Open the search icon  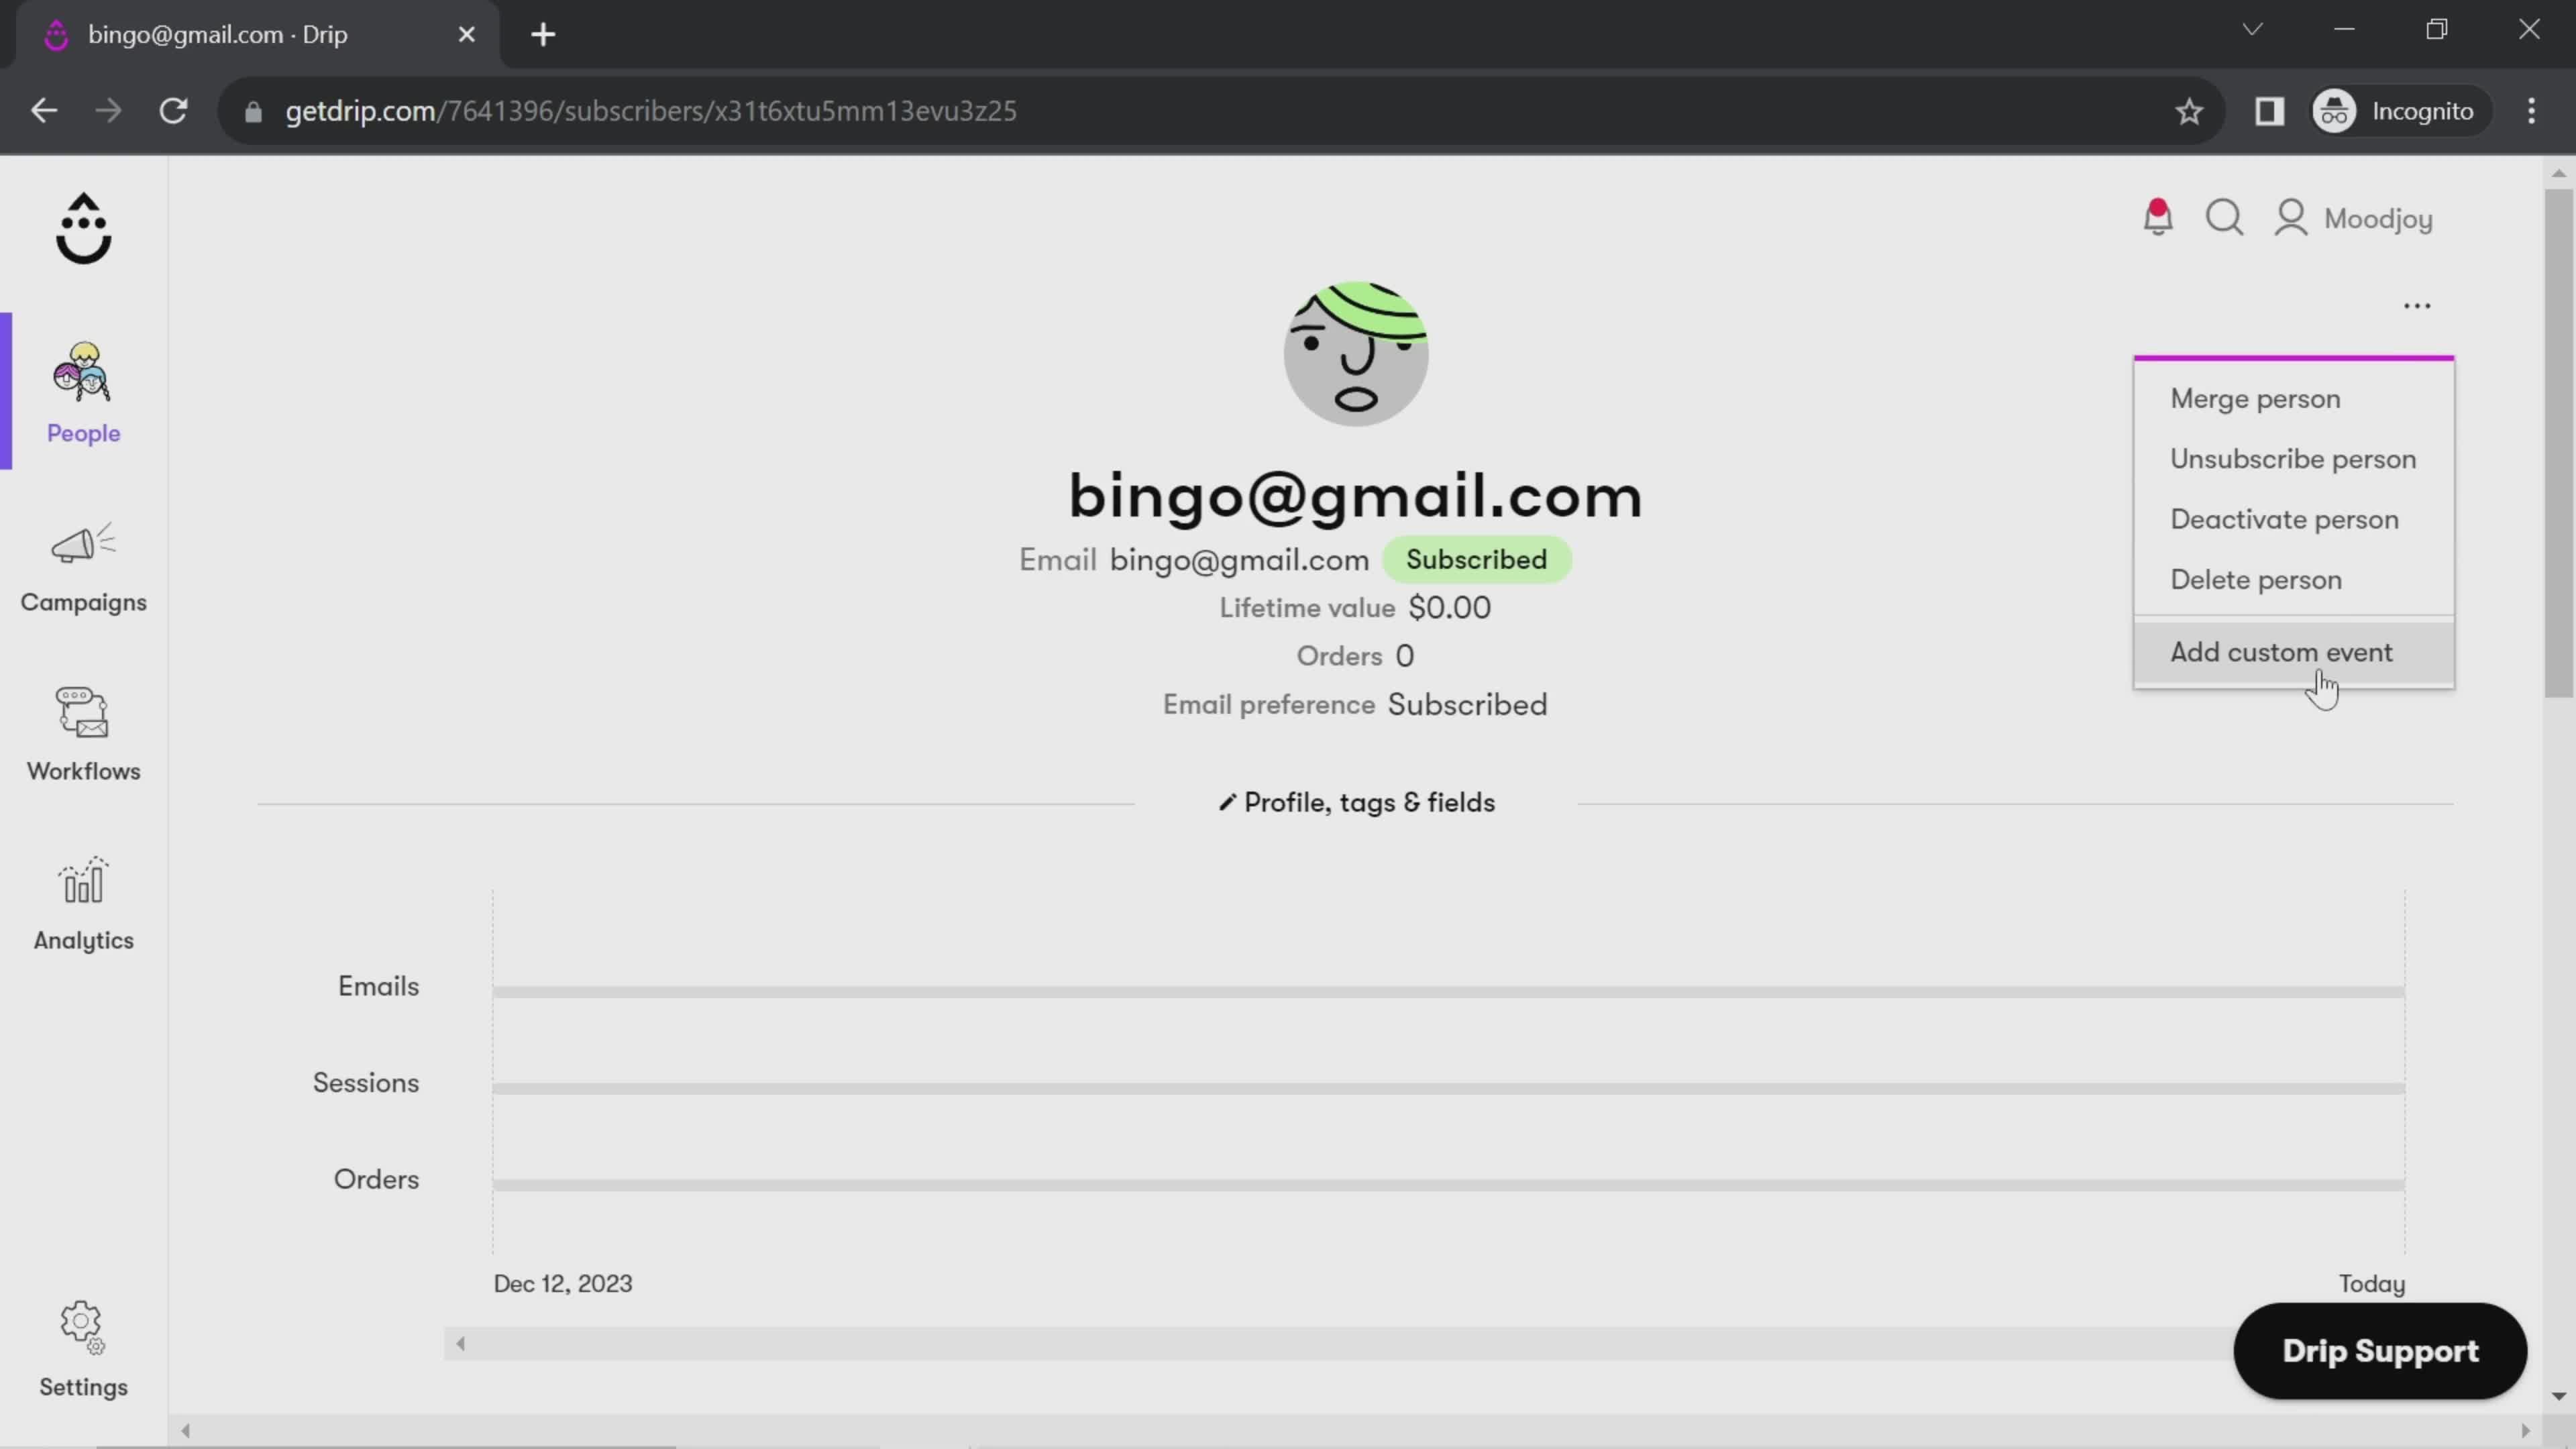point(2227,217)
